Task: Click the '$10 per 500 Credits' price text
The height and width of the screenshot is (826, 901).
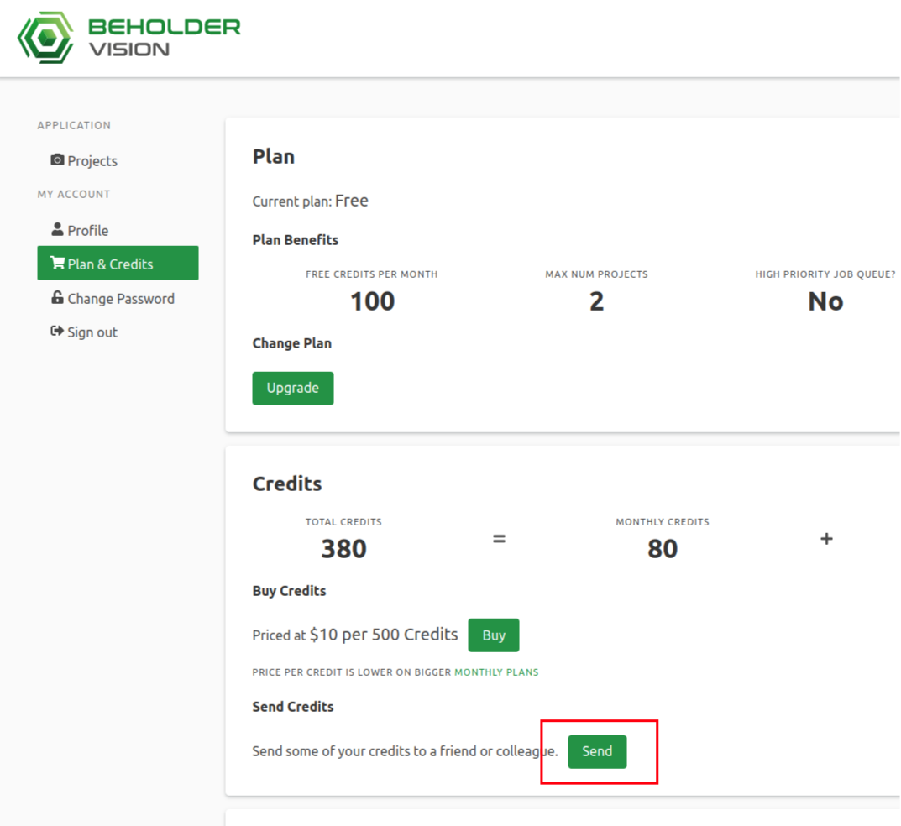Action: point(384,634)
